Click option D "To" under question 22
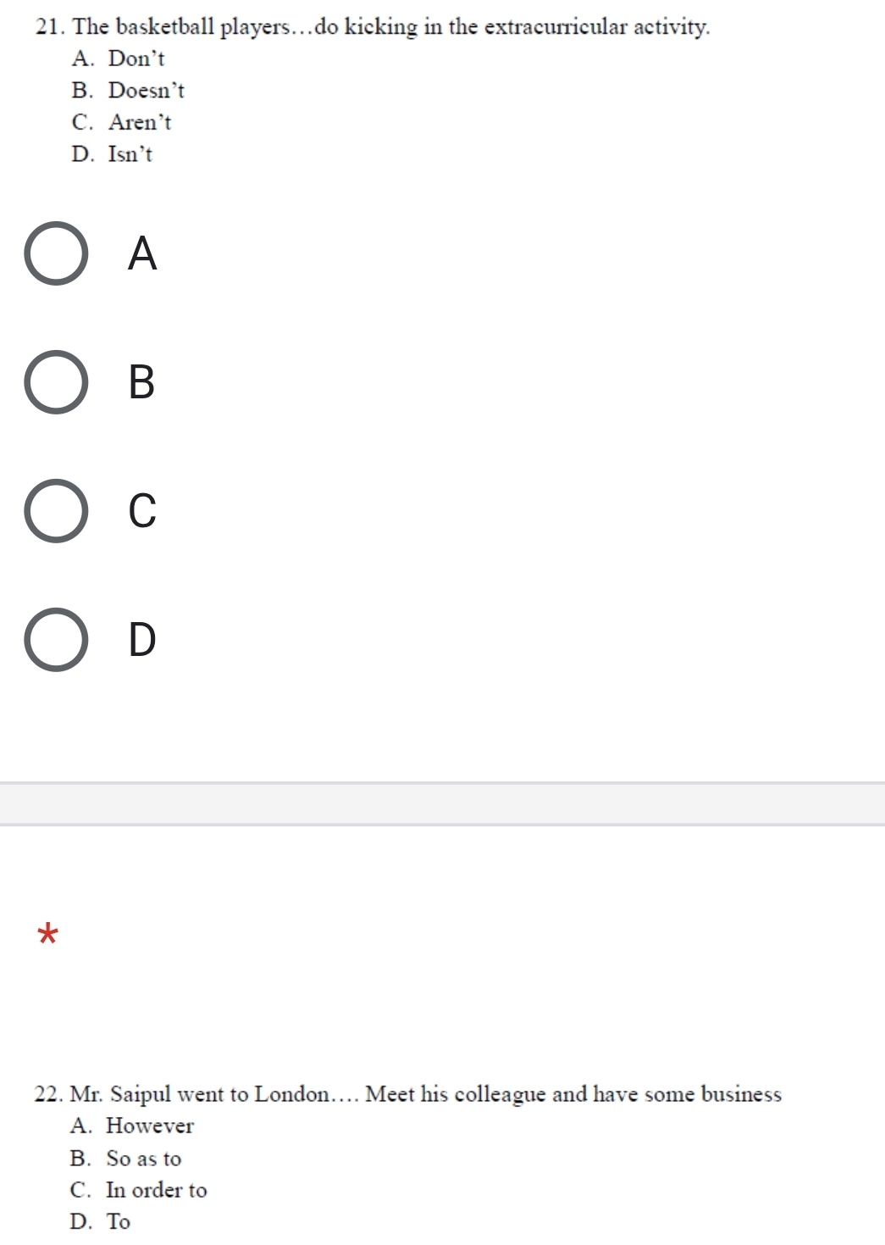The image size is (885, 1245). tap(119, 1221)
